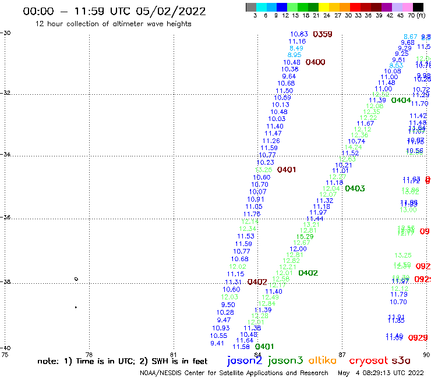Screen dimensions: 431x378
Task: Click the yellow 24 ft legend swatch
Action: click(x=324, y=7)
